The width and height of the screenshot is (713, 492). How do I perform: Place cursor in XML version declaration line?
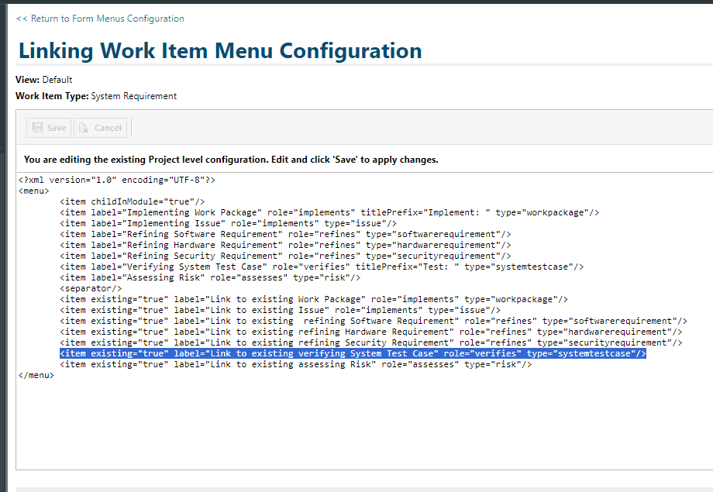117,180
